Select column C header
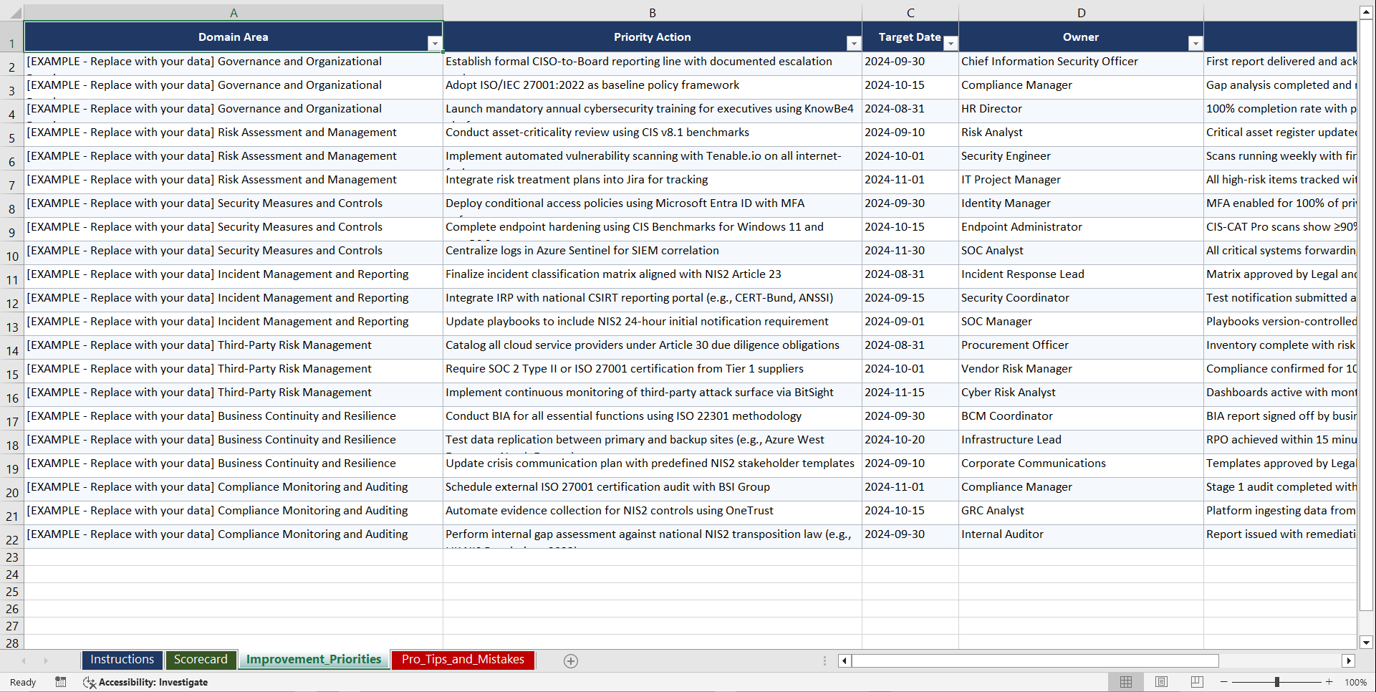Viewport: 1376px width, 692px height. pyautogui.click(x=910, y=12)
